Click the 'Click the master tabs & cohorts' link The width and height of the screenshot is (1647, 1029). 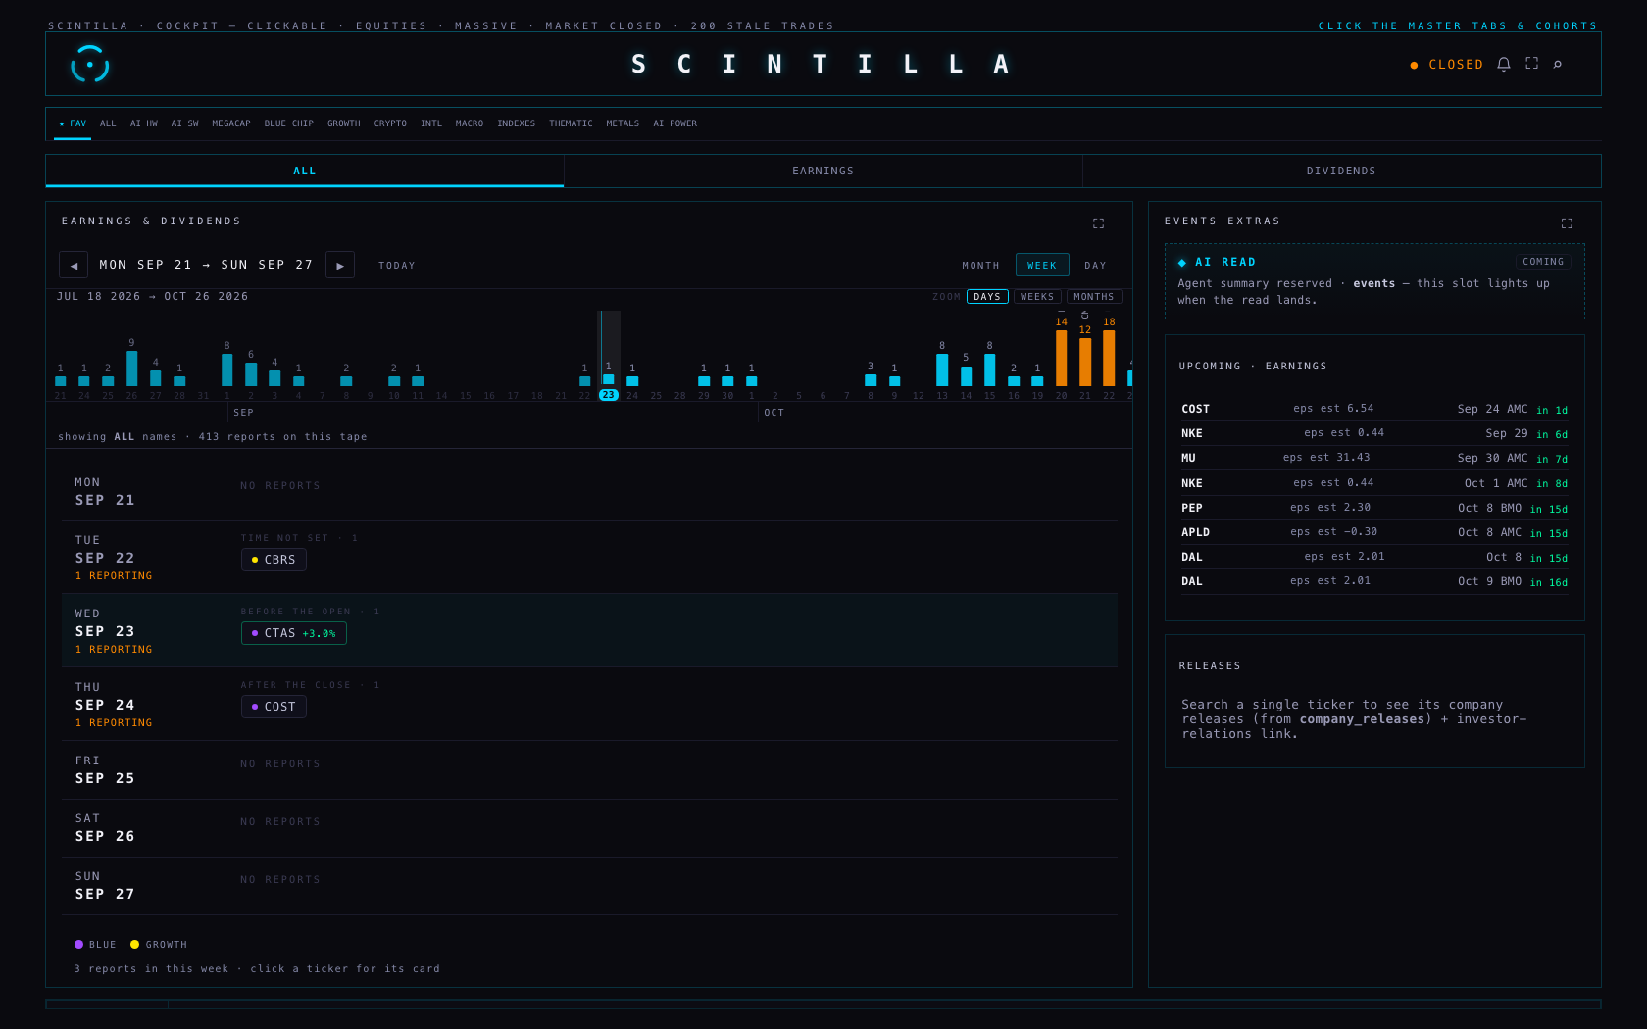point(1458,26)
